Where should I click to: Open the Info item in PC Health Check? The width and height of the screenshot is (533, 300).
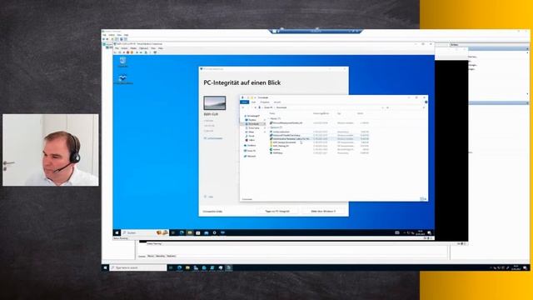tap(209, 197)
